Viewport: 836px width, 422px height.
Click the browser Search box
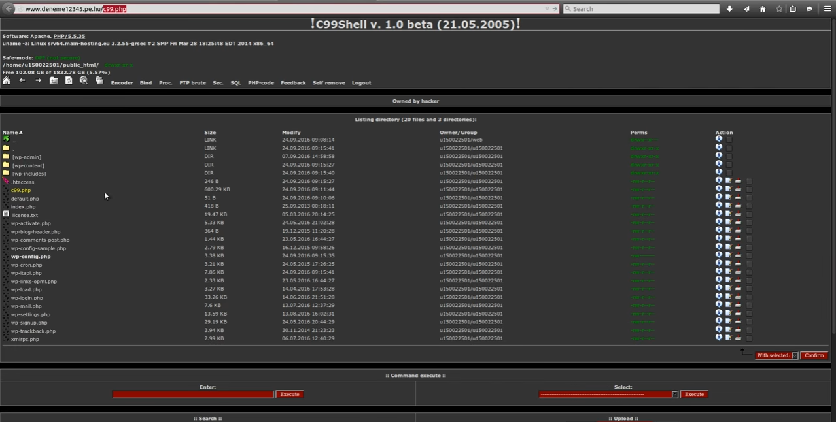point(640,8)
